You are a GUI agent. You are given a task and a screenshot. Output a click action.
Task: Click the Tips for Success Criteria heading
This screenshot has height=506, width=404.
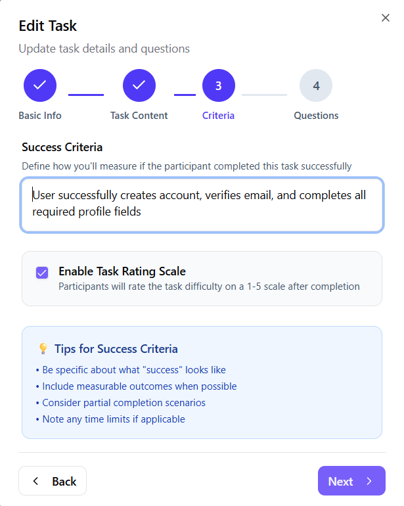tap(116, 349)
